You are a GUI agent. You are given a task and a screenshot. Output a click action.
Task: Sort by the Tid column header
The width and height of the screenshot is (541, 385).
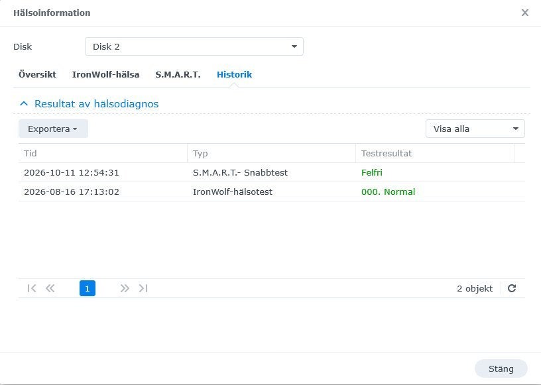(x=103, y=153)
